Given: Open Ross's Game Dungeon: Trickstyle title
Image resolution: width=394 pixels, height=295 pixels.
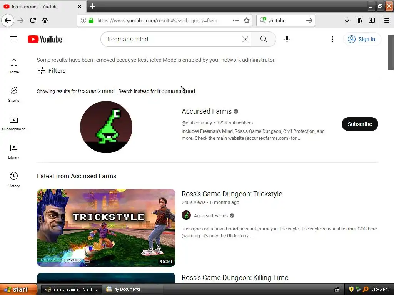Looking at the screenshot, I should point(232,194).
